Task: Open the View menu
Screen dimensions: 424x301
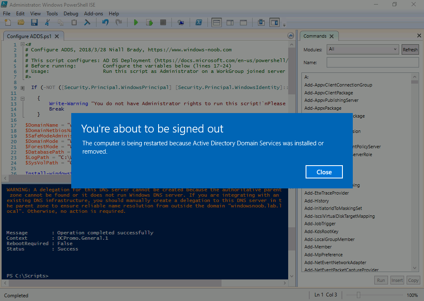Action: (36, 14)
